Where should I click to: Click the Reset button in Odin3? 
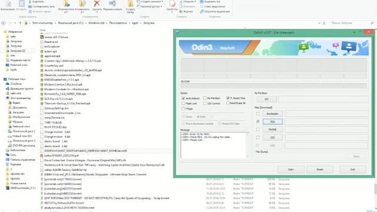coord(320,170)
